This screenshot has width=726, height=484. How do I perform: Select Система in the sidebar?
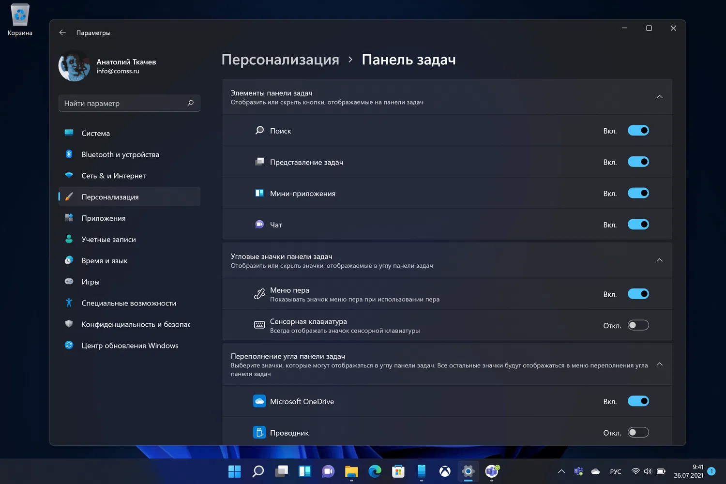(129, 133)
